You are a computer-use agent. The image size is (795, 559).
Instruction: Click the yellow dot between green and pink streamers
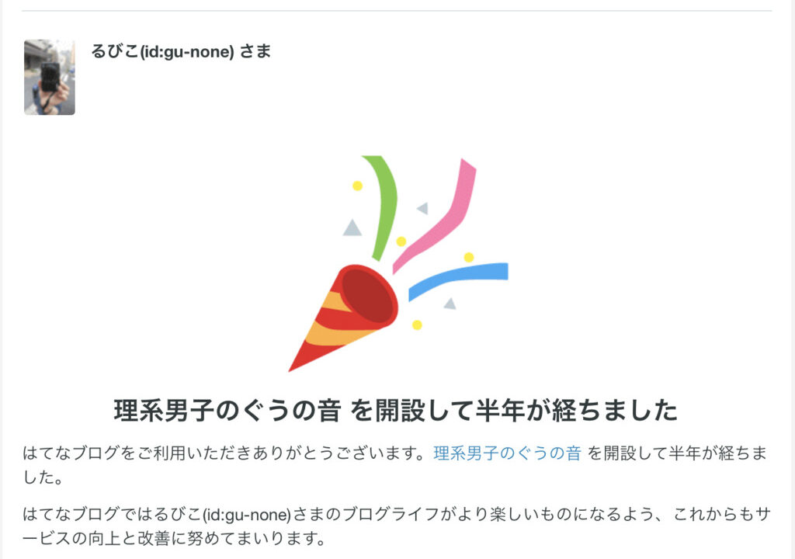click(x=401, y=241)
